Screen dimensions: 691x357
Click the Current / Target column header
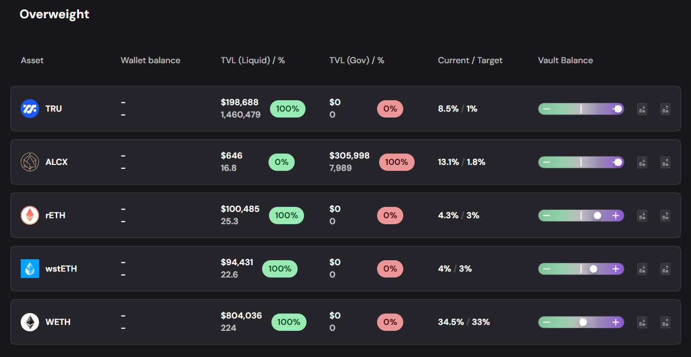pos(470,60)
